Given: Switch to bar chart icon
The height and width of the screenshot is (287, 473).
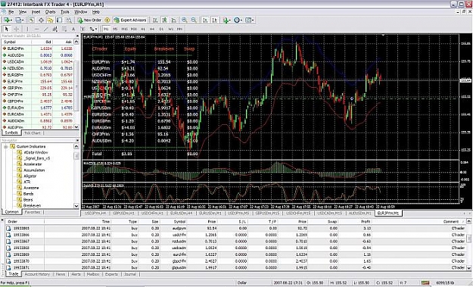Looking at the screenshot, I should point(155,20).
